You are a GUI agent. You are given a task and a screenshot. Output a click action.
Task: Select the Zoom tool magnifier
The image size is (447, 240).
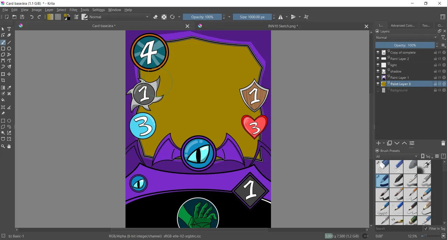click(x=3, y=146)
